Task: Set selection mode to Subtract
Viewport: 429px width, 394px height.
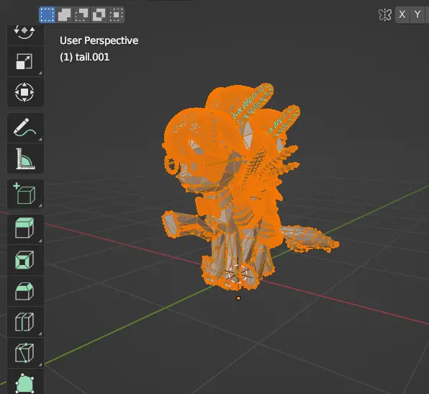Action: [x=82, y=14]
